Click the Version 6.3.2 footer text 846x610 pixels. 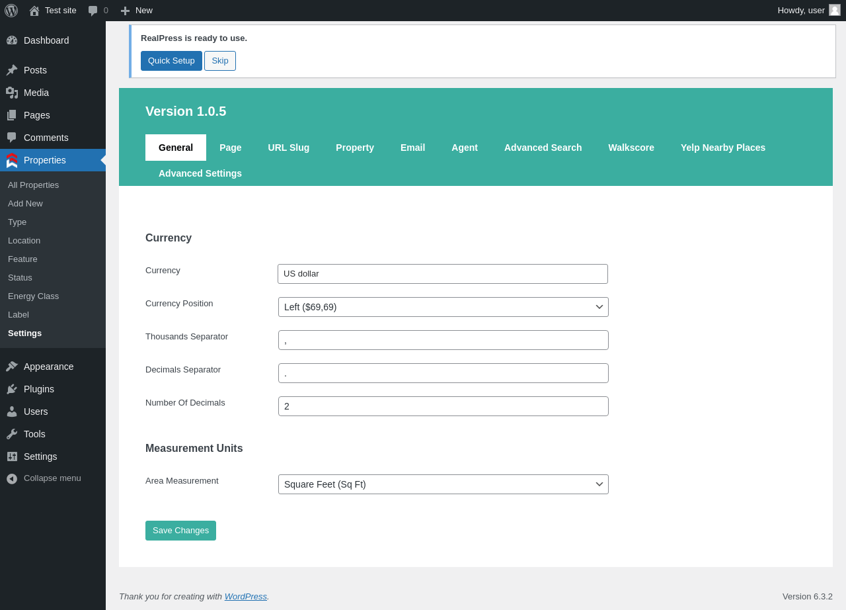tap(808, 597)
